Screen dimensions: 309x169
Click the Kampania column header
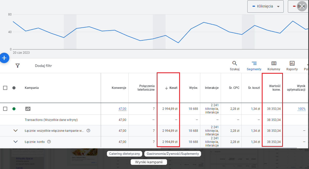[32, 88]
